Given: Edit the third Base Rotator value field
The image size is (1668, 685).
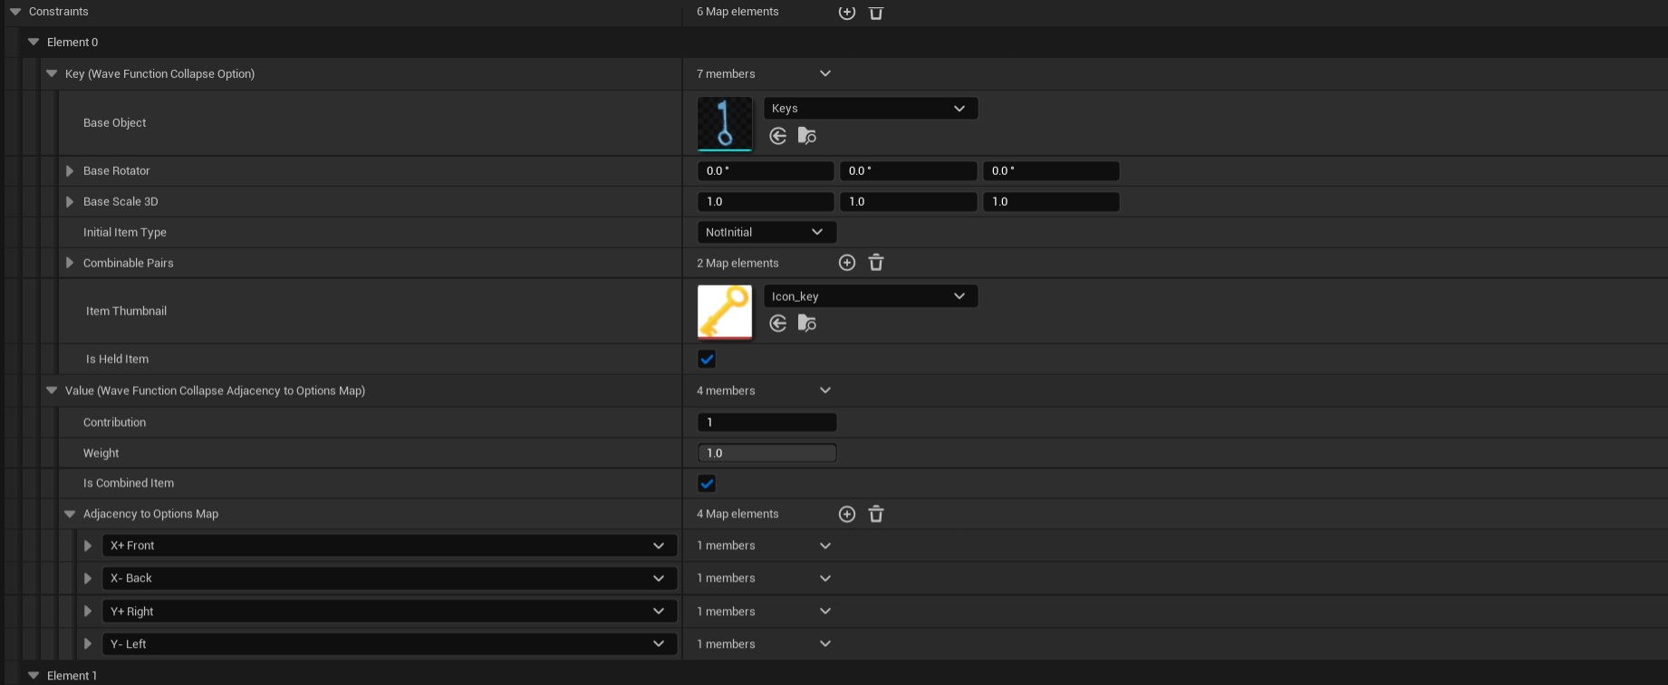Looking at the screenshot, I should [1051, 170].
